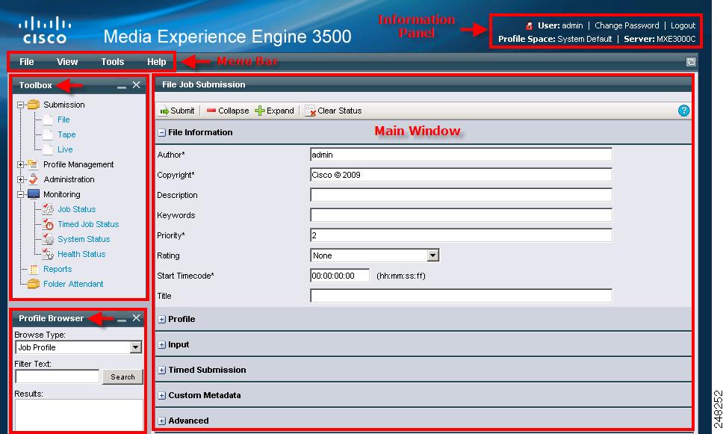Click the Monitoring monitor icon
726x434 pixels.
point(34,194)
